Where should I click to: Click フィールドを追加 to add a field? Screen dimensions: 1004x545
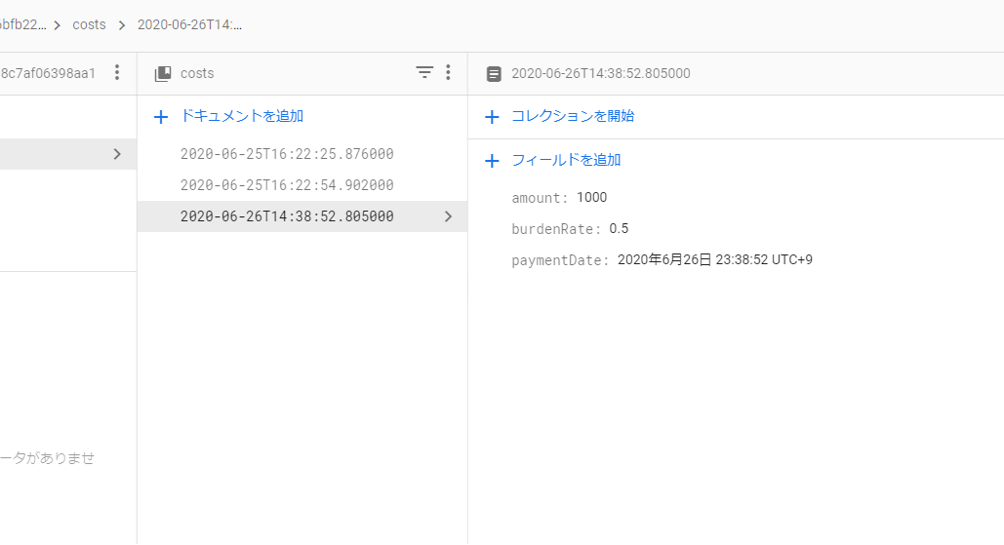pyautogui.click(x=566, y=160)
